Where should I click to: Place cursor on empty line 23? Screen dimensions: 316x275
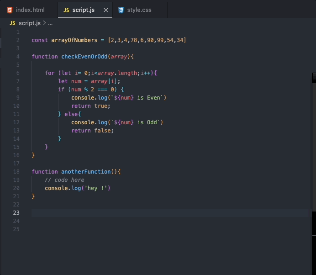[137, 213]
